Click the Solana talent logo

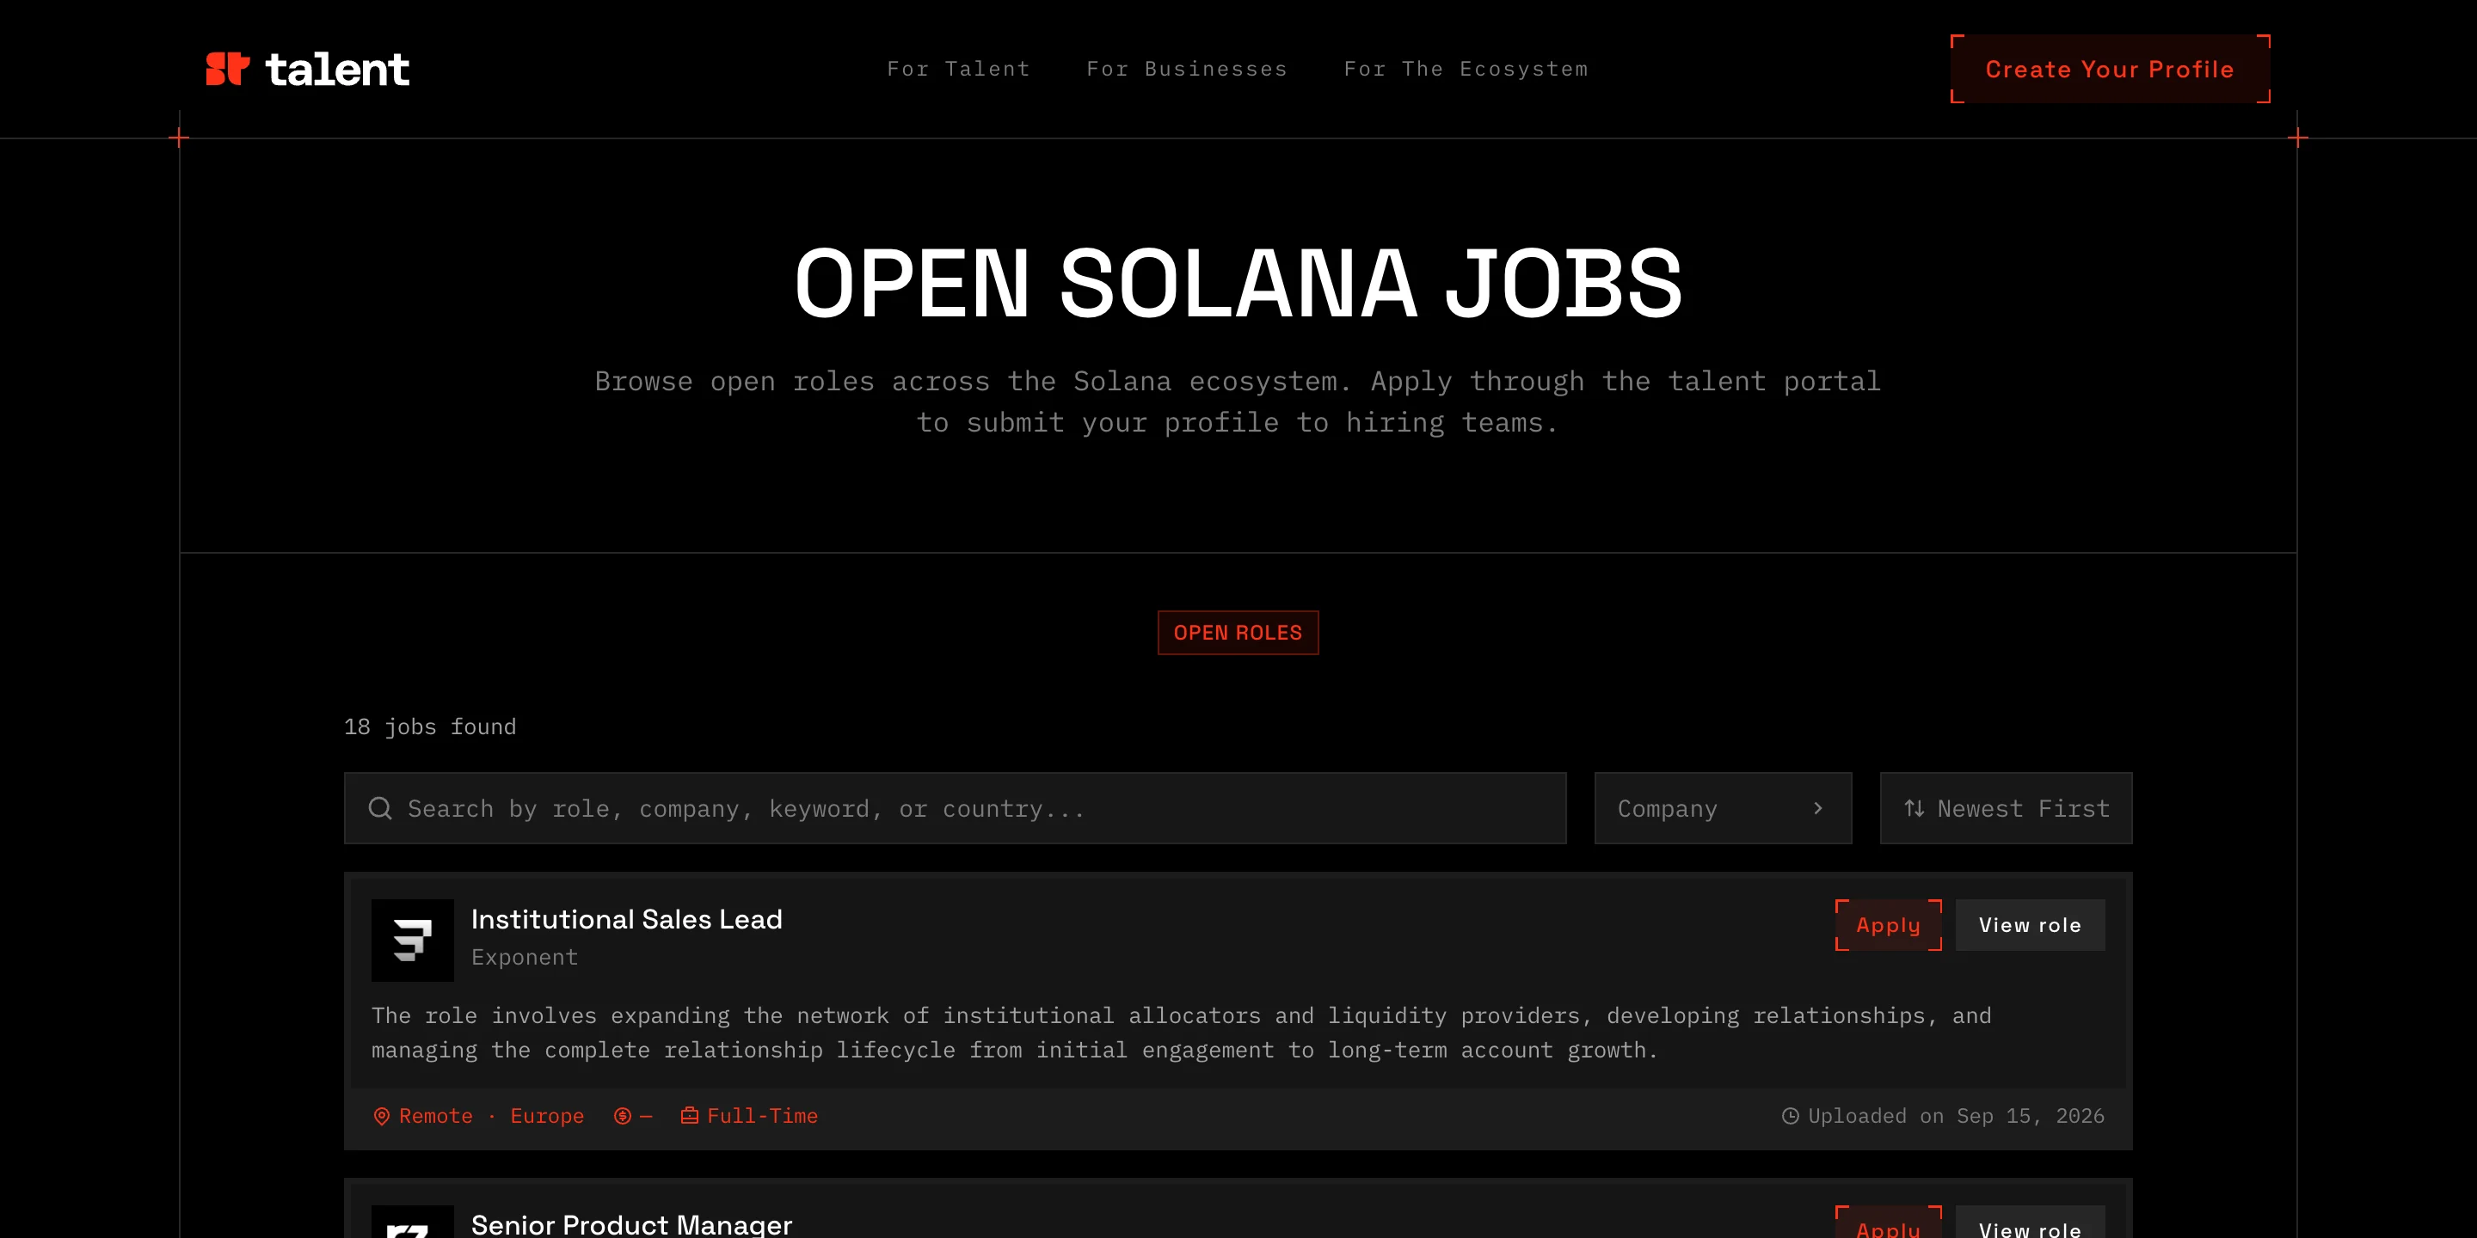(x=308, y=69)
